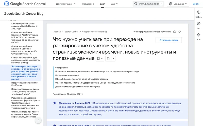Jump to Поэтапные изменения contents entry
Viewport: 203px width, 126px height.
pyautogui.click(x=97, y=71)
